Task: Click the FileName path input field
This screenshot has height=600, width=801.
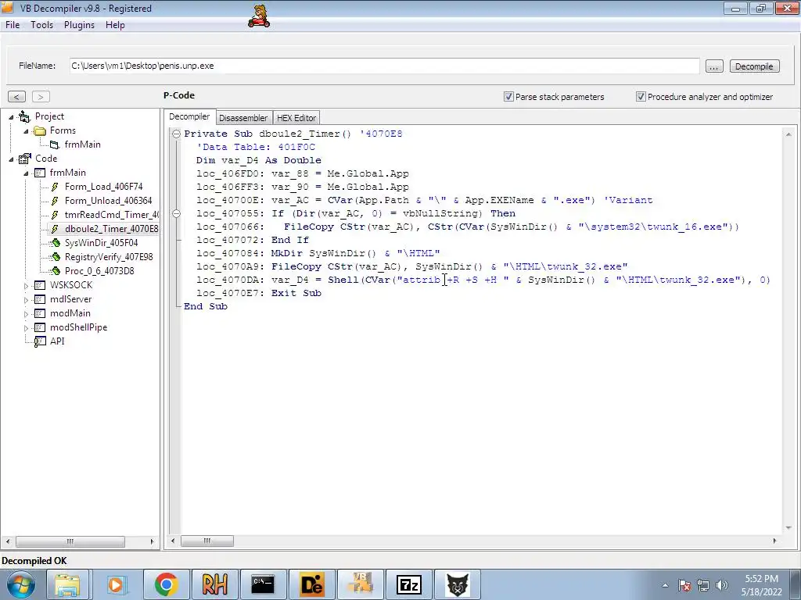Action: click(384, 66)
